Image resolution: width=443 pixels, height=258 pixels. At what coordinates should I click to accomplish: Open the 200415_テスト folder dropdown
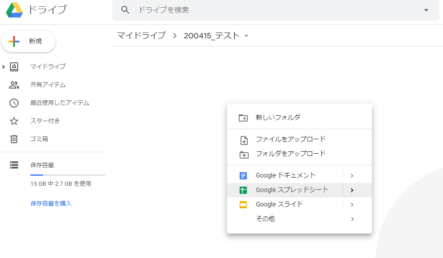tap(246, 36)
